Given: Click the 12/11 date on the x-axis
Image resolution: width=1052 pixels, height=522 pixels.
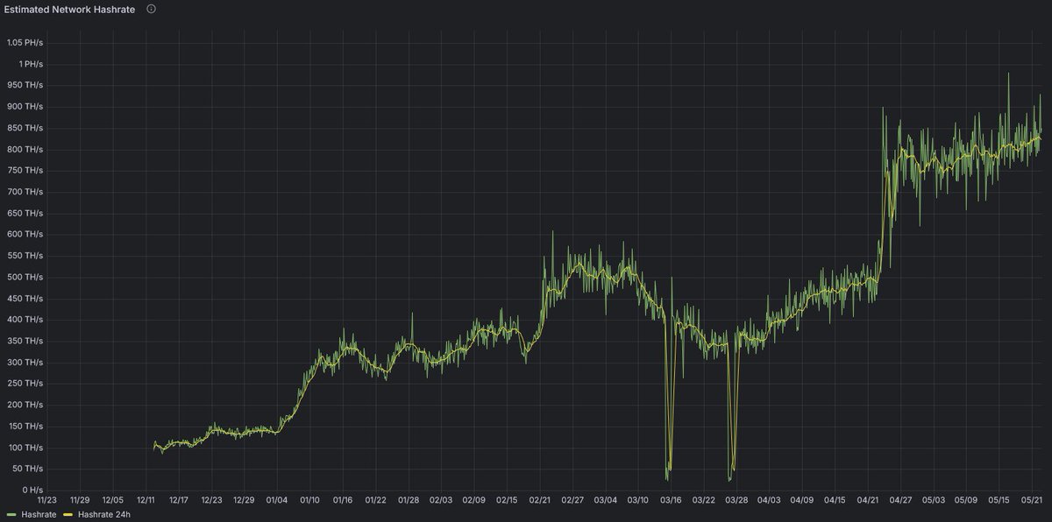Looking at the screenshot, I should pyautogui.click(x=146, y=500).
